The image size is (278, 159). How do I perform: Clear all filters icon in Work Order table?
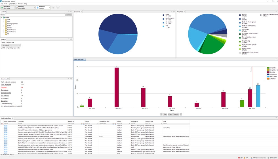2,124
